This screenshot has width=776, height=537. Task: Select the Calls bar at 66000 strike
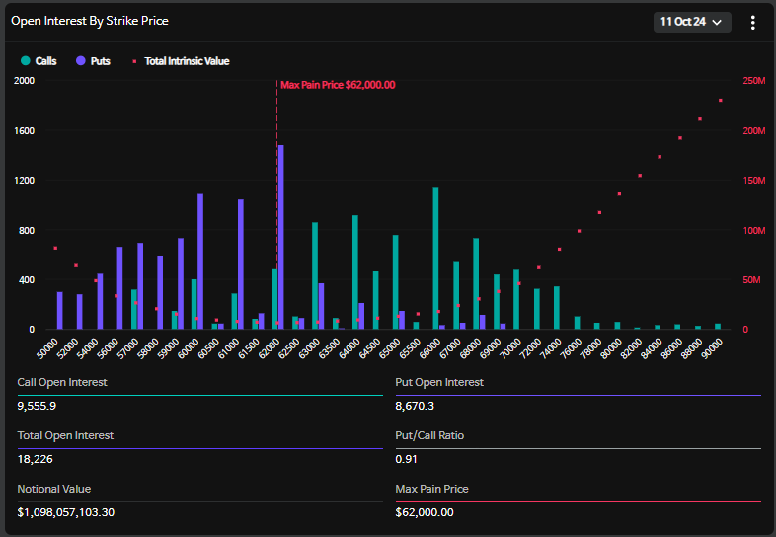click(435, 258)
